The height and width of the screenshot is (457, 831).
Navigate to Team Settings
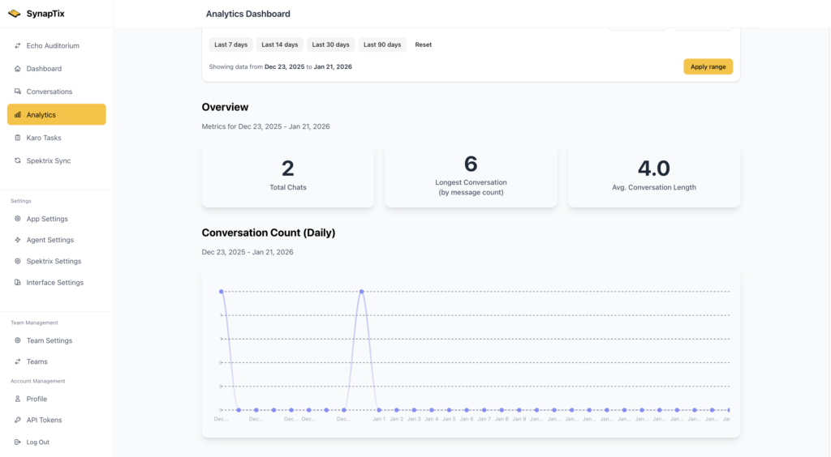49,341
